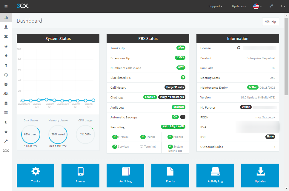This screenshot has width=289, height=191.
Task: Click the Help button
Action: pyautogui.click(x=270, y=22)
